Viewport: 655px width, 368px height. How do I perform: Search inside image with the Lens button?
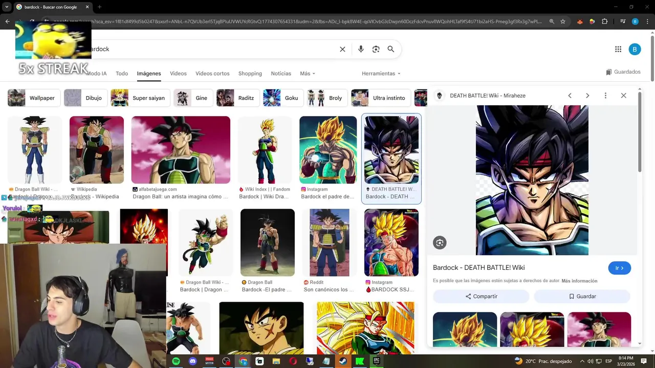pyautogui.click(x=440, y=243)
